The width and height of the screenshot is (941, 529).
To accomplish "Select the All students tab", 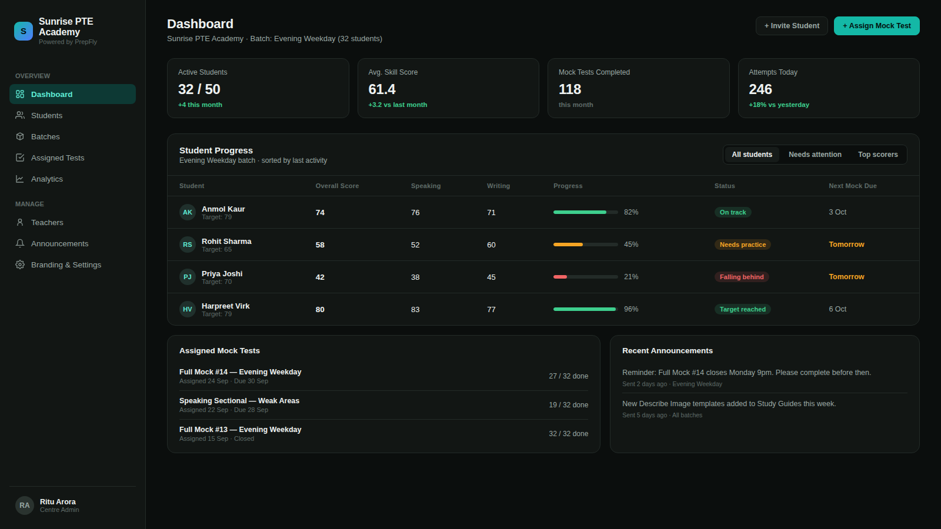I will click(752, 155).
